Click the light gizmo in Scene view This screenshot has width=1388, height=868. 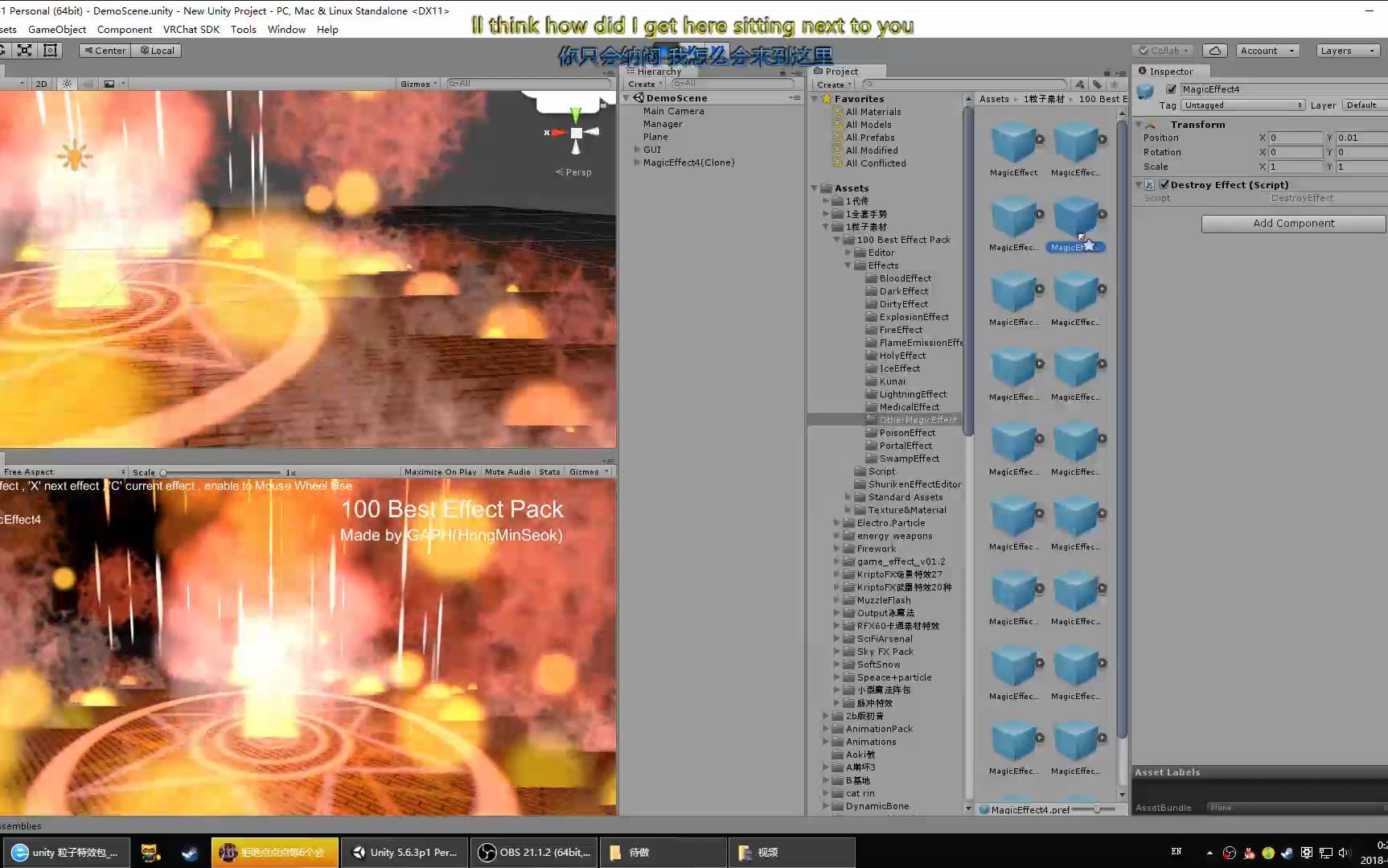click(x=75, y=155)
